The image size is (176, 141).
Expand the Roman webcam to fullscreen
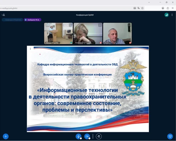point(129,25)
